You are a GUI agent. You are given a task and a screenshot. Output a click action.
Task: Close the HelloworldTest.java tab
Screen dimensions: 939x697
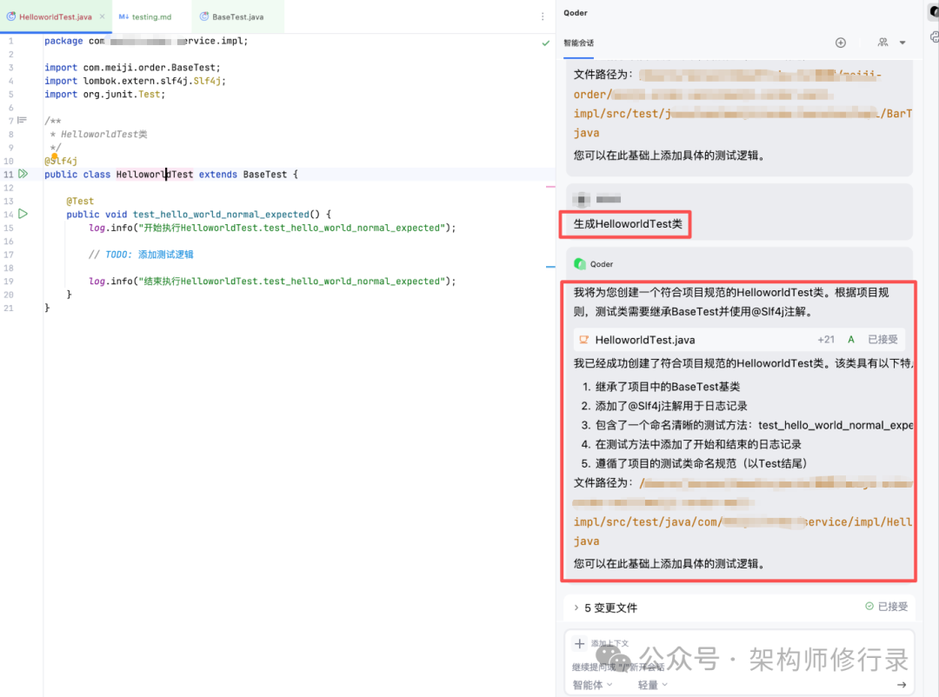(103, 17)
